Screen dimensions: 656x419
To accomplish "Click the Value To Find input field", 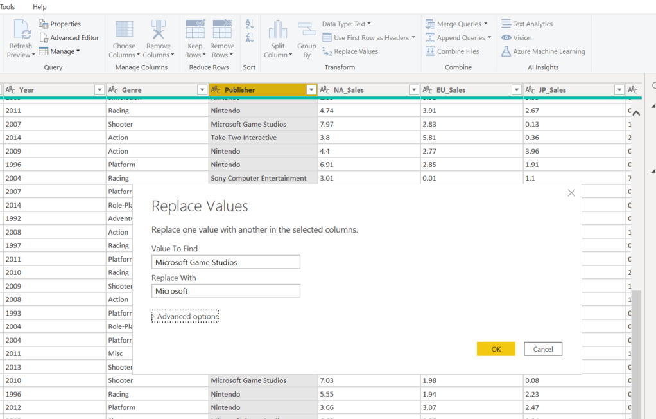I will click(225, 262).
